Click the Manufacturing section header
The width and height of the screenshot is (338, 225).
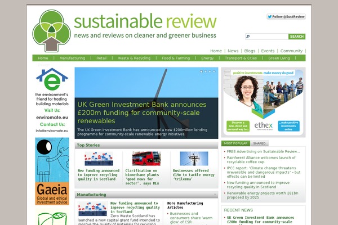tap(146, 195)
